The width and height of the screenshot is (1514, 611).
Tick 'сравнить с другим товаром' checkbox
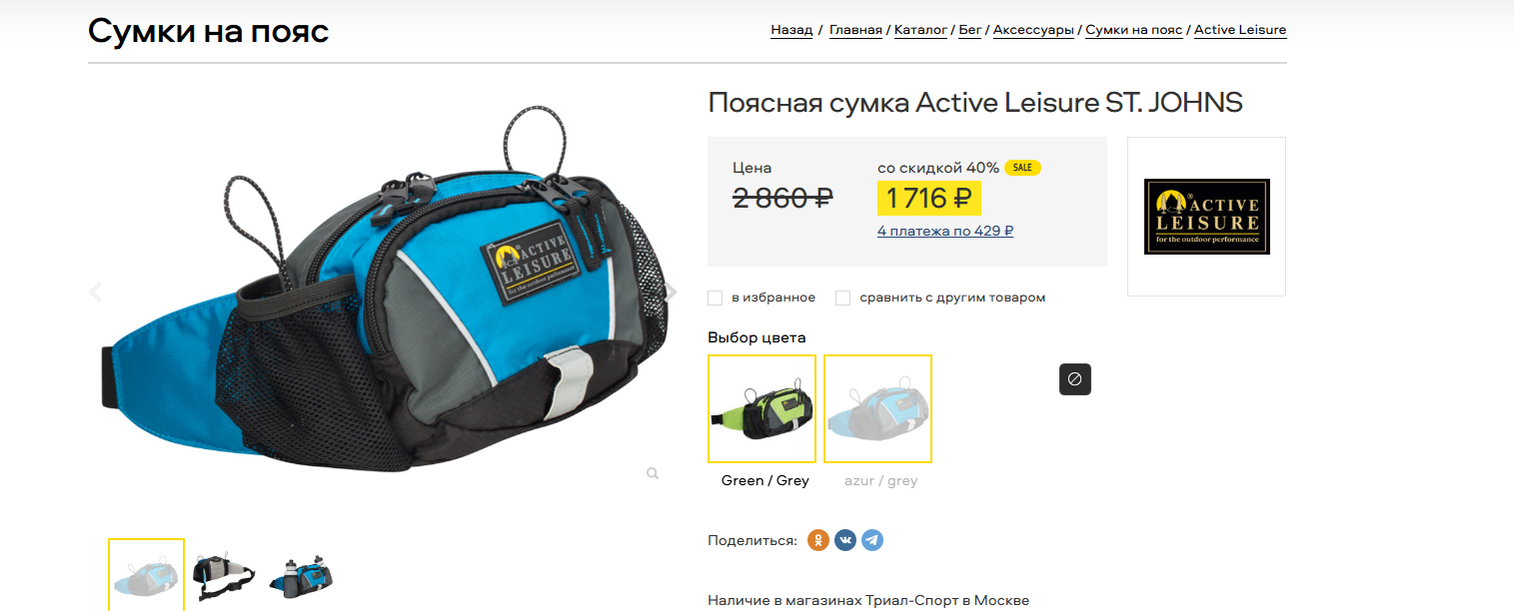click(842, 298)
